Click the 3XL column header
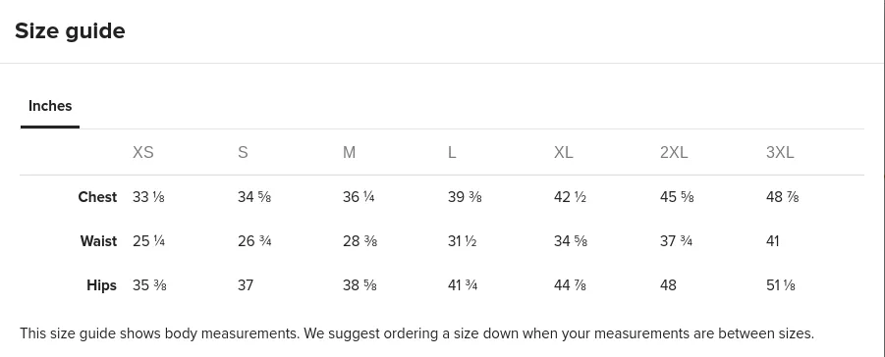Image resolution: width=885 pixels, height=357 pixels. [780, 152]
